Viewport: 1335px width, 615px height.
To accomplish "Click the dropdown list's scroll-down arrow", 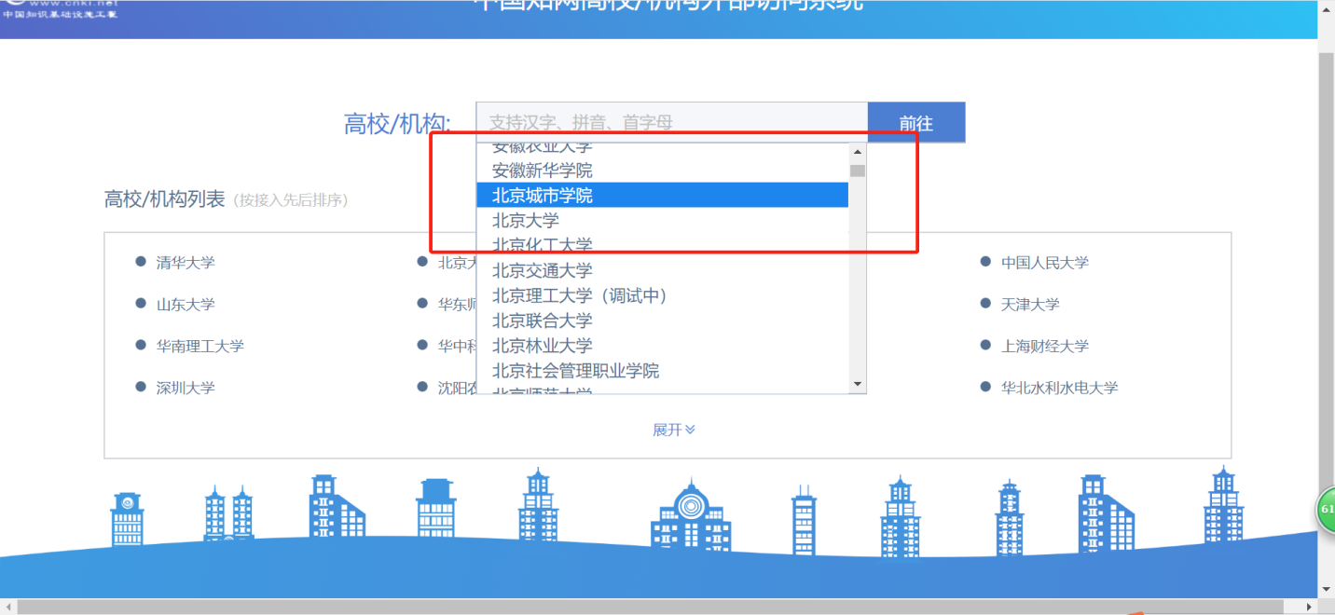I will pyautogui.click(x=858, y=384).
